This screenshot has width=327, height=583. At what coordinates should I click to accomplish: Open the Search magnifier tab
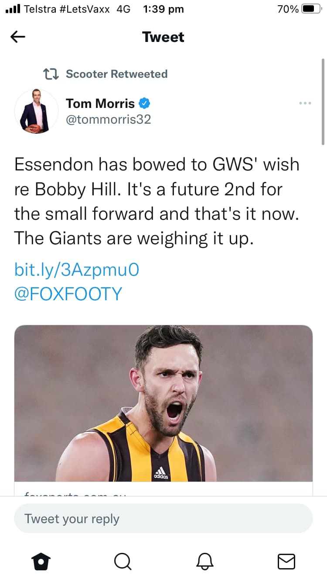coord(123,561)
